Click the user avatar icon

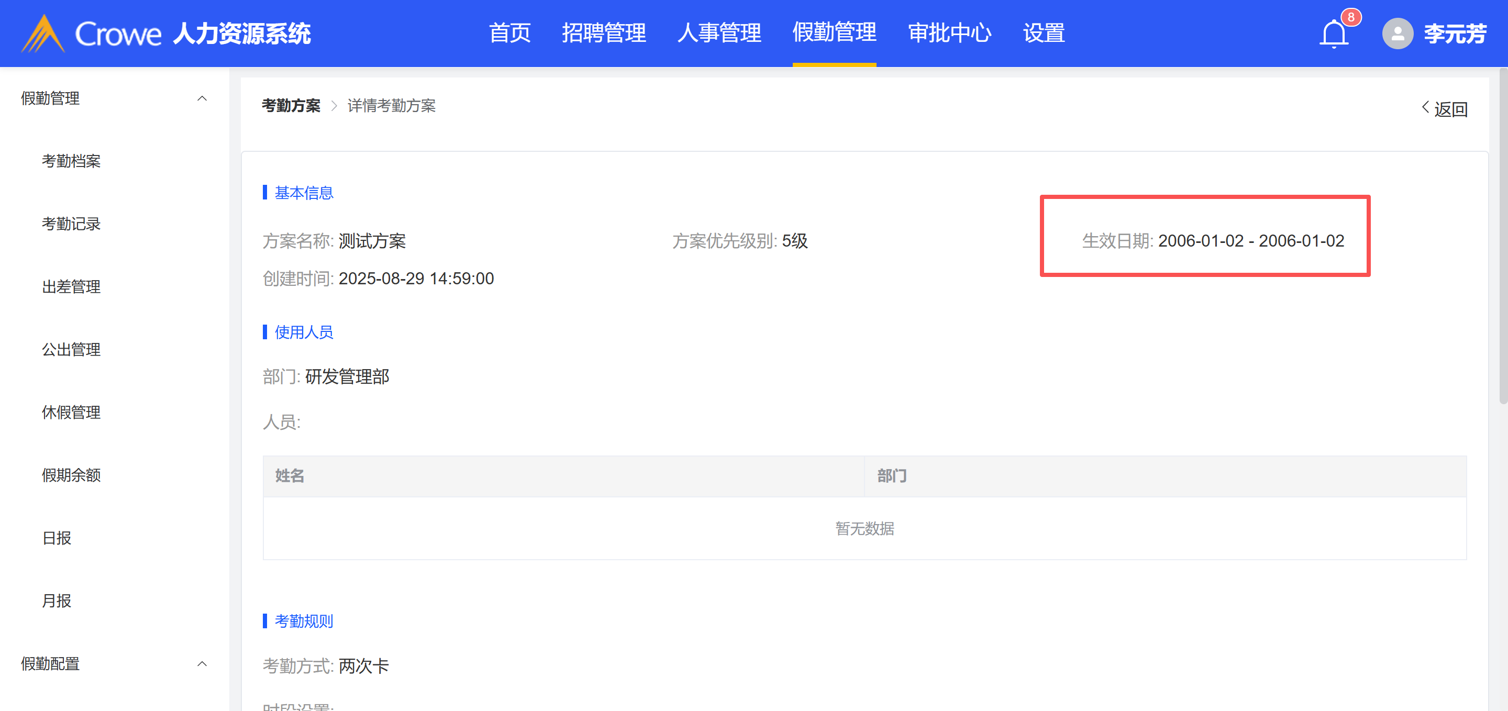1397,34
